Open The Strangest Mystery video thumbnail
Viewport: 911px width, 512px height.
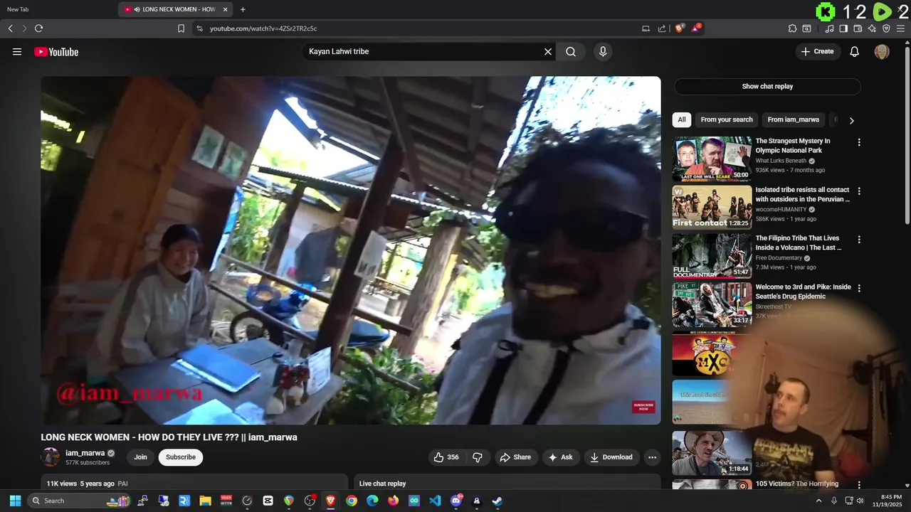712,159
